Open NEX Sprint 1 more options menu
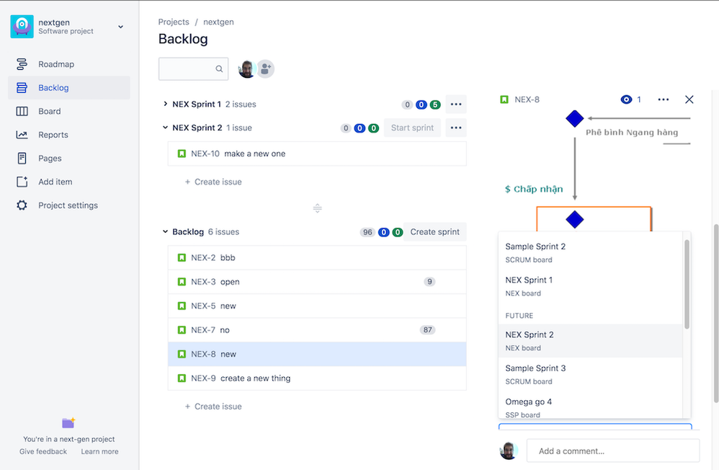The image size is (719, 470). 456,105
